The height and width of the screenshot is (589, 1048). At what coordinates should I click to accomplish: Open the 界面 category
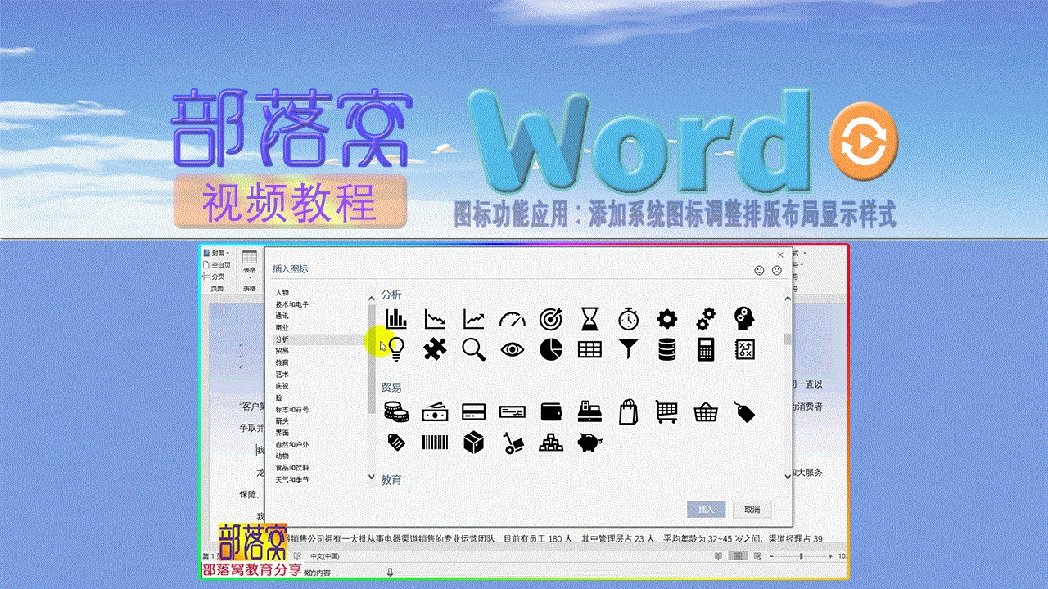click(282, 432)
